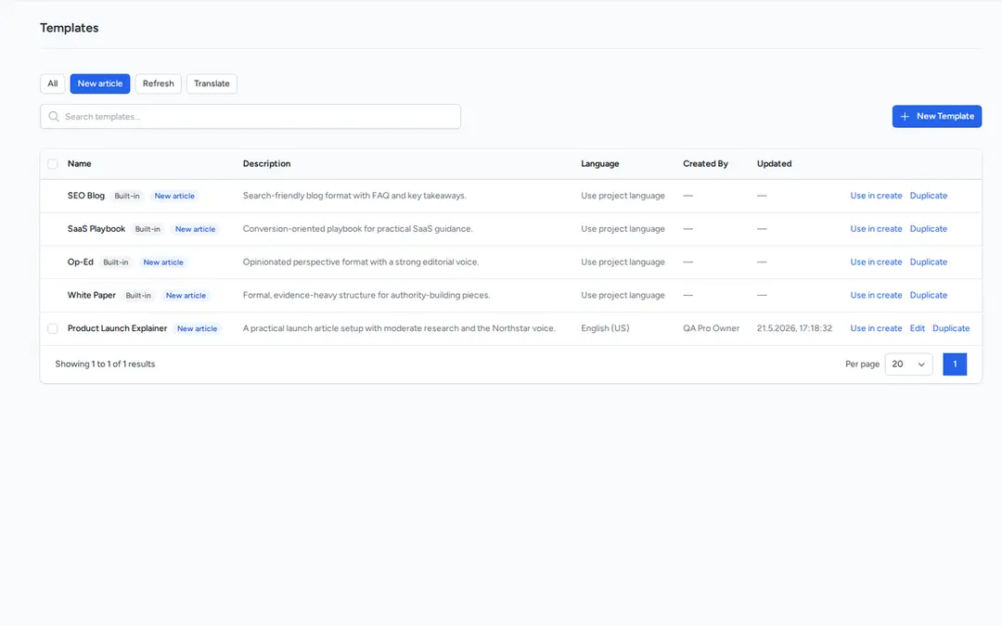Click the 21.5.2026, 17:18:32 timestamp
The width and height of the screenshot is (1002, 626).
[x=794, y=328]
